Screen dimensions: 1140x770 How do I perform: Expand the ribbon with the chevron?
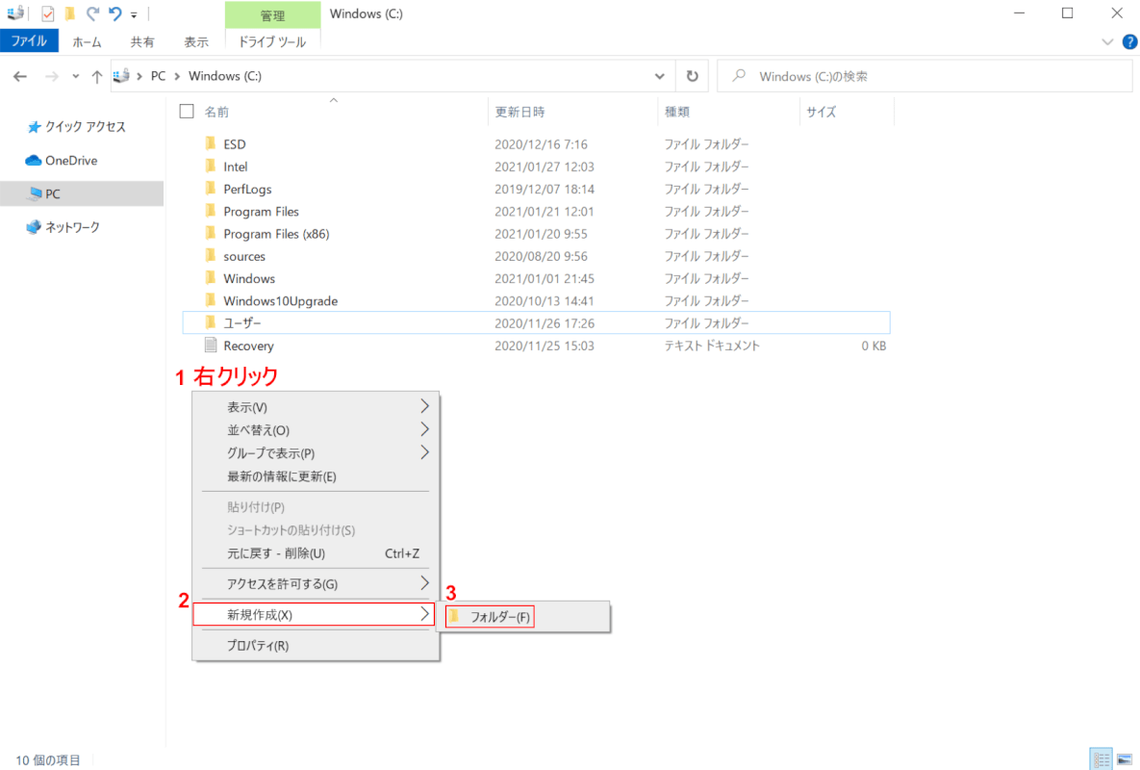[1106, 42]
